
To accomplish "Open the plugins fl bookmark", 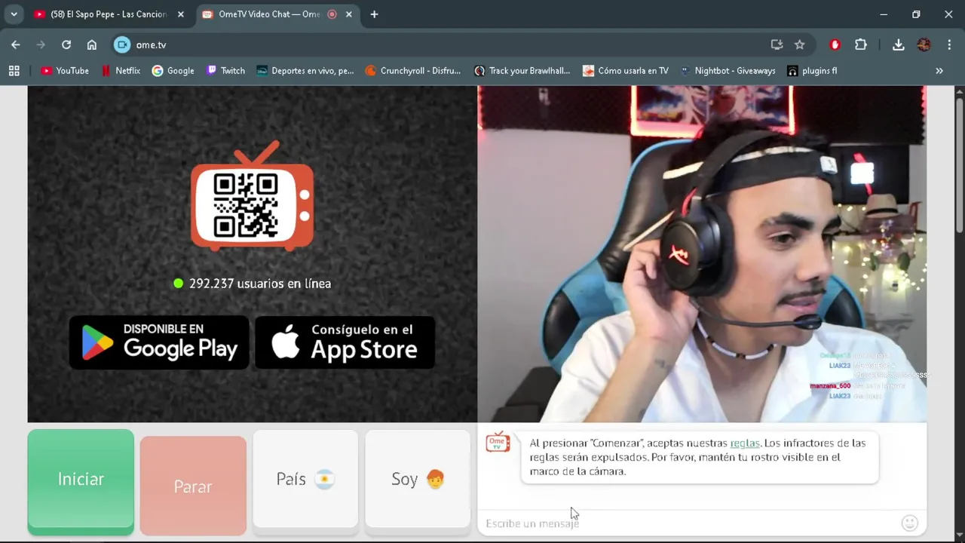I will pyautogui.click(x=812, y=71).
